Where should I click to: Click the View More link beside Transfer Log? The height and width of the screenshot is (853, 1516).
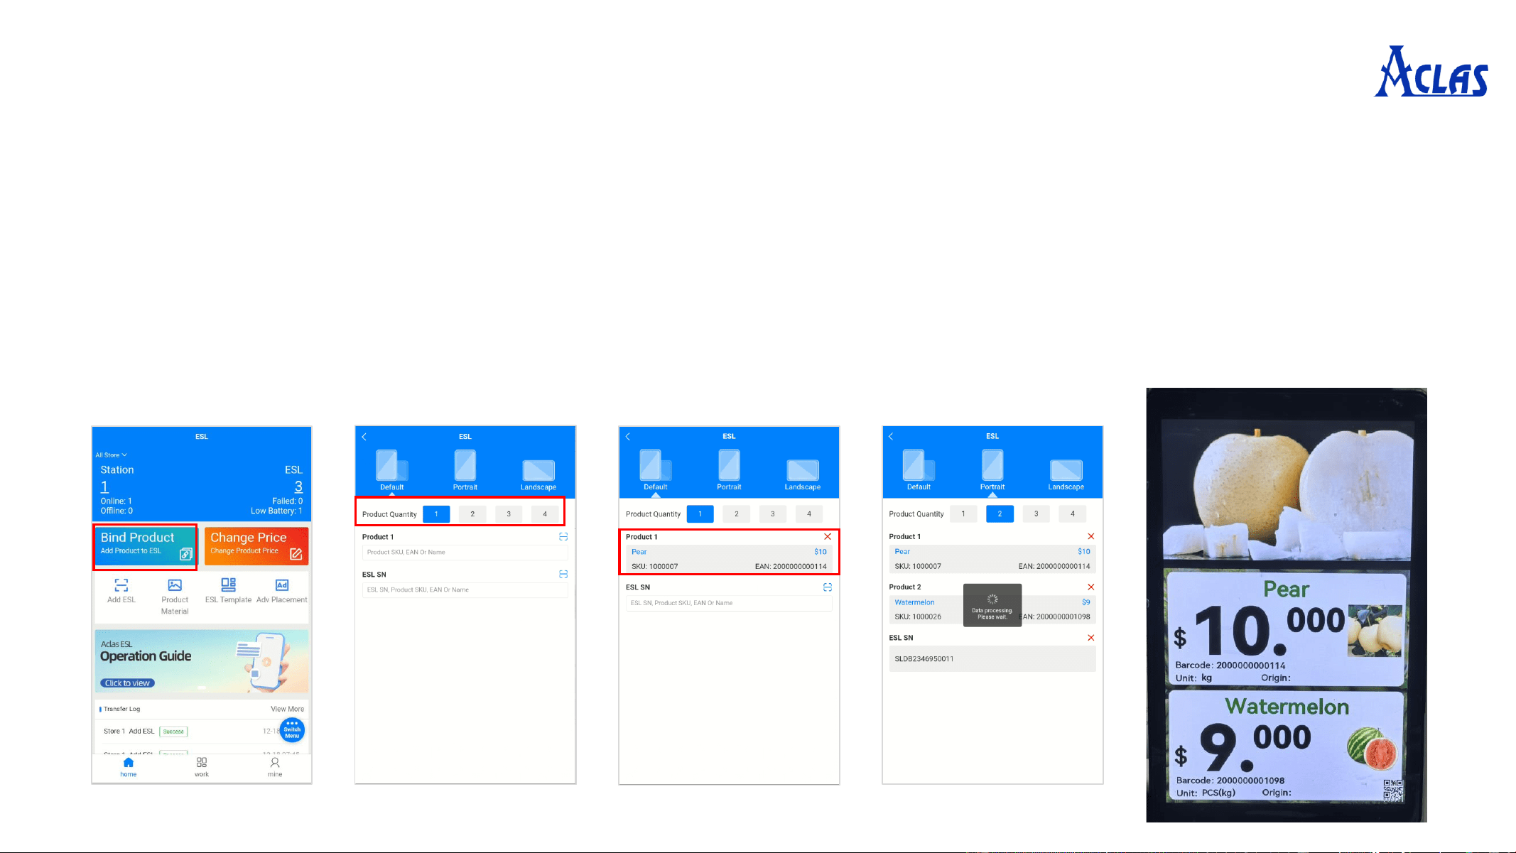[287, 709]
